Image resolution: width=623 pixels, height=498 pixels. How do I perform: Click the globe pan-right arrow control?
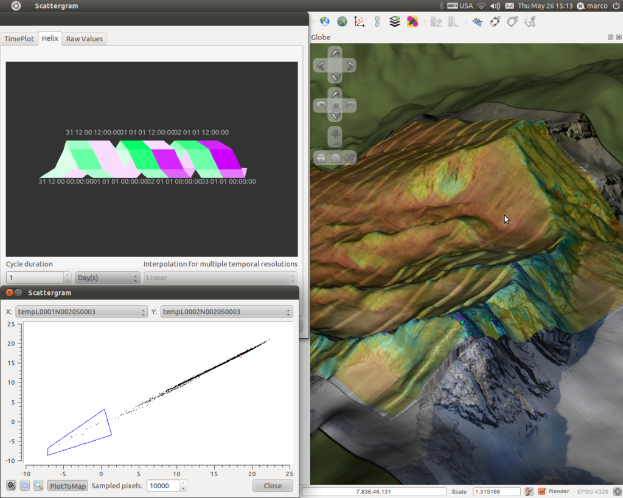pyautogui.click(x=350, y=66)
